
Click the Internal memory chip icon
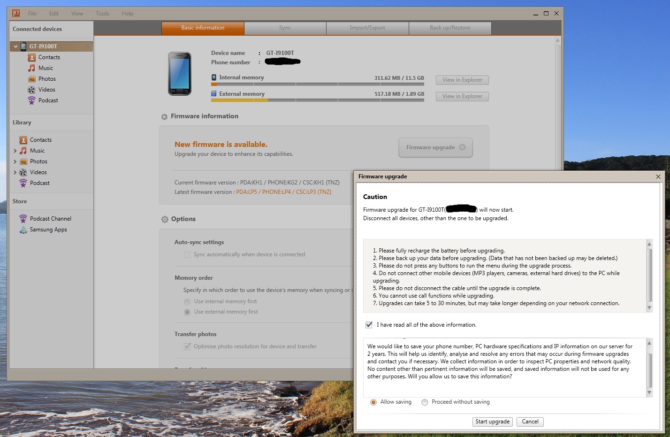point(214,77)
